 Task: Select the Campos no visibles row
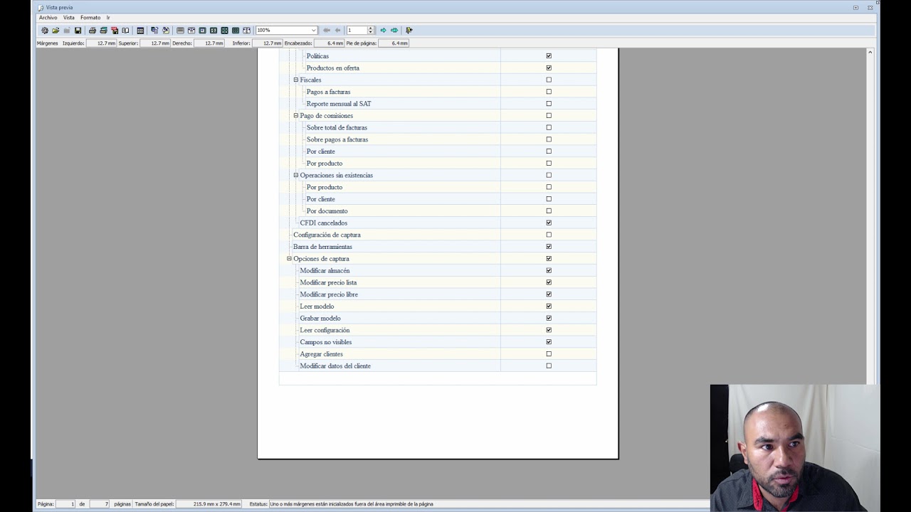tap(438, 342)
